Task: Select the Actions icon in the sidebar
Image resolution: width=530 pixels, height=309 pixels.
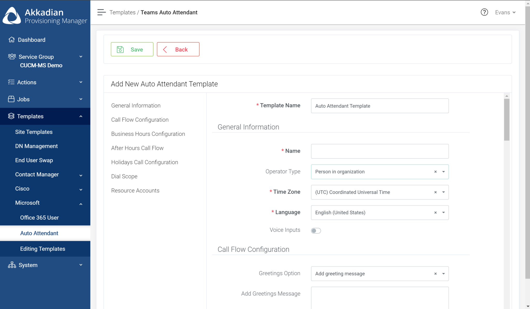Action: [11, 82]
